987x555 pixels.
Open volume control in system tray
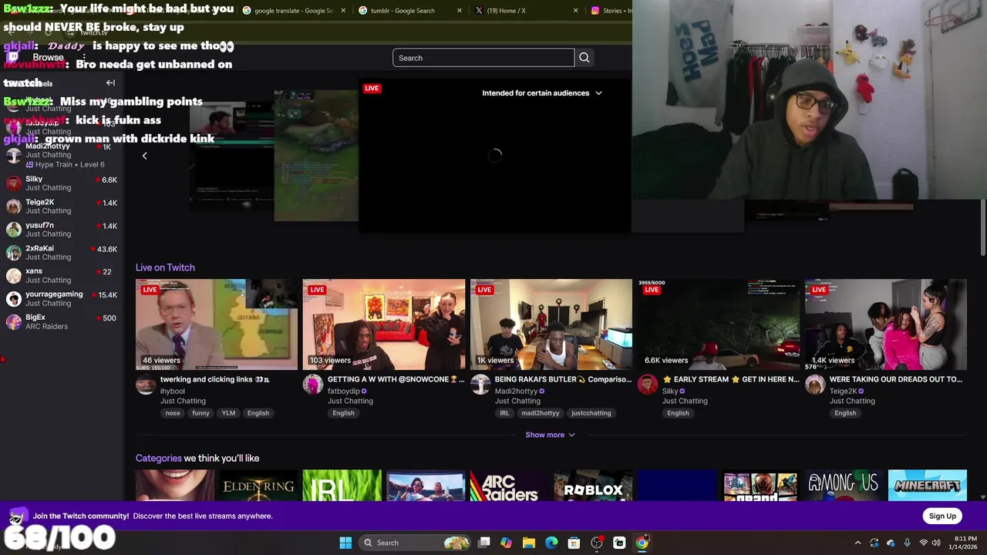pyautogui.click(x=936, y=543)
